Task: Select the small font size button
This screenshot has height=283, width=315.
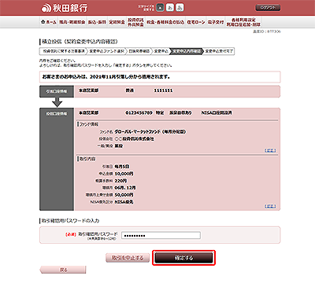Action: 160,8
